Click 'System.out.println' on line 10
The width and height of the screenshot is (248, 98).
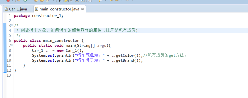(52, 60)
